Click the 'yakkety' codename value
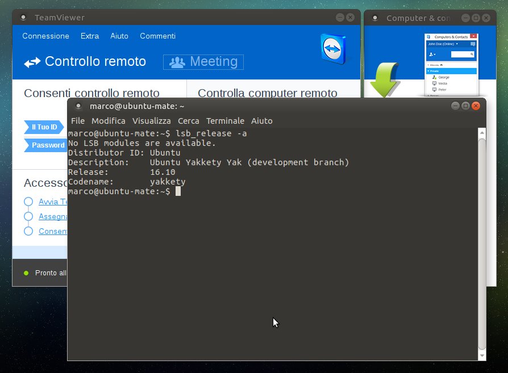 (168, 182)
